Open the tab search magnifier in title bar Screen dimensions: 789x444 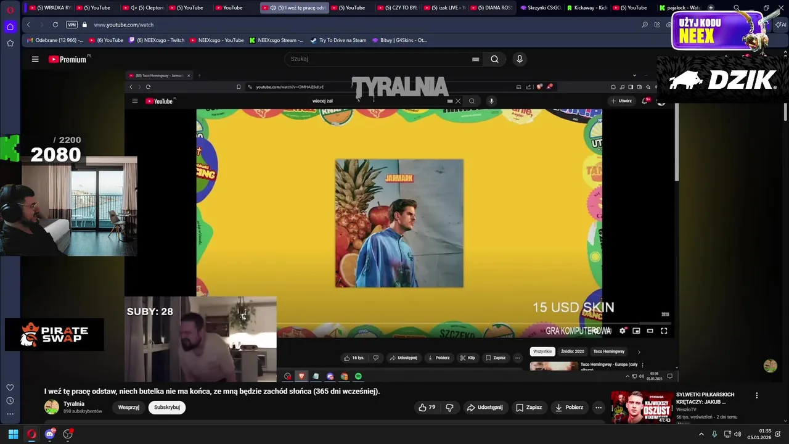click(737, 8)
